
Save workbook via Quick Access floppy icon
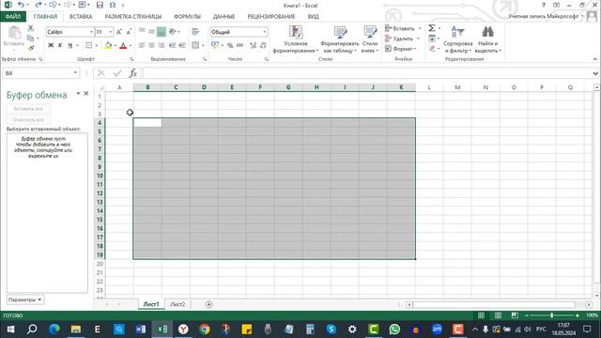(100, 5)
